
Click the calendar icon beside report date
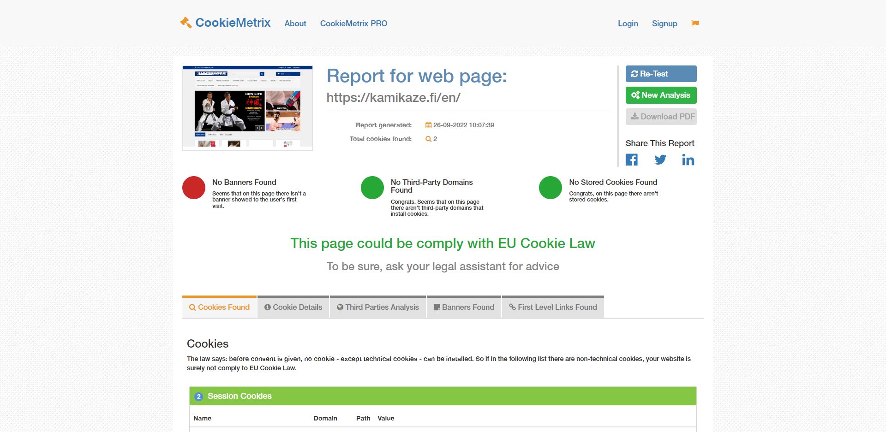coord(428,125)
